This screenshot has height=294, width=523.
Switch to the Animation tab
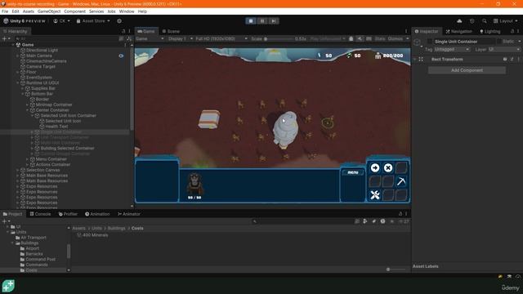(x=97, y=214)
